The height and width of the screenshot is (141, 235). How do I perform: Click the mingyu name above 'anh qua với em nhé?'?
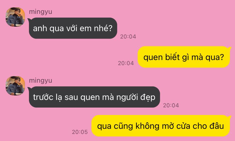tap(41, 12)
